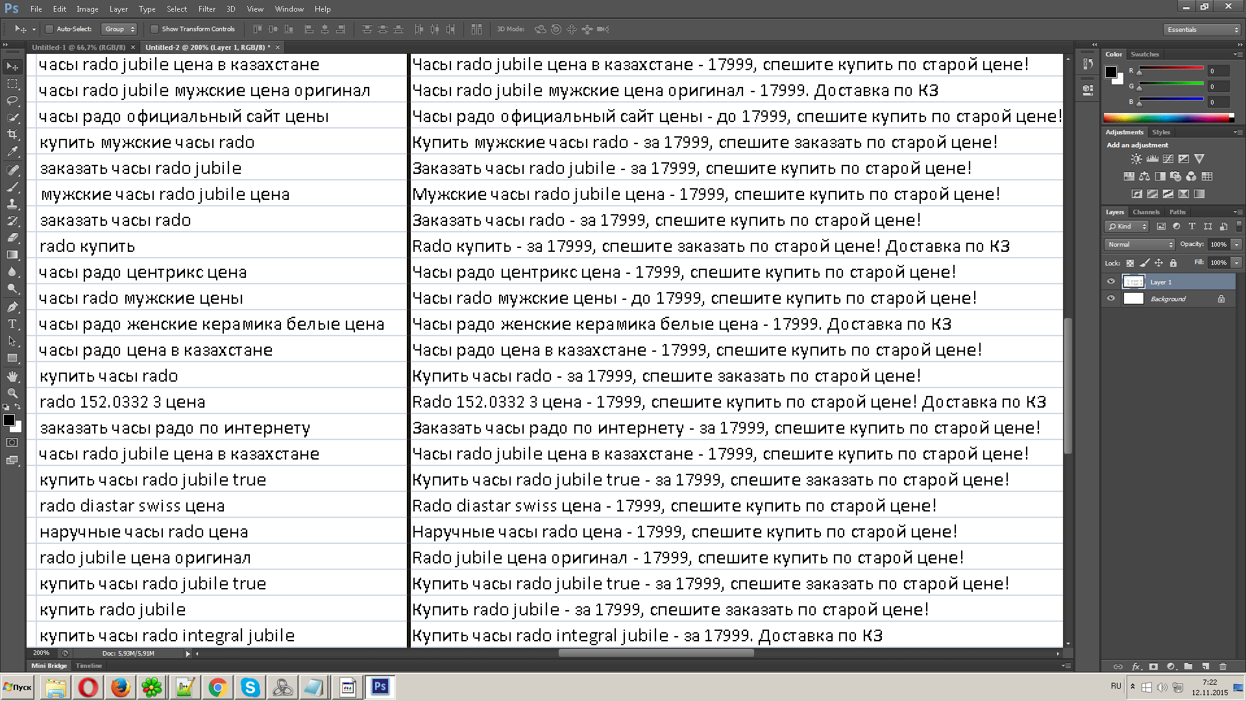
Task: Open the Essentials workspace dropdown
Action: click(1202, 29)
